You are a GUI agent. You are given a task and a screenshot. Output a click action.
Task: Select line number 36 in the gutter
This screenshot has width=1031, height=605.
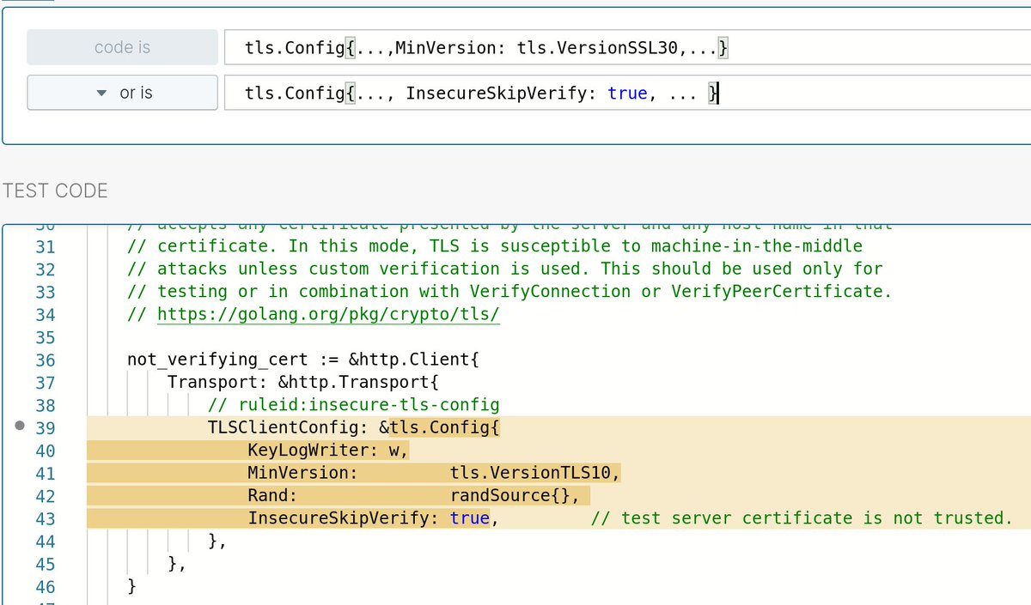[45, 360]
